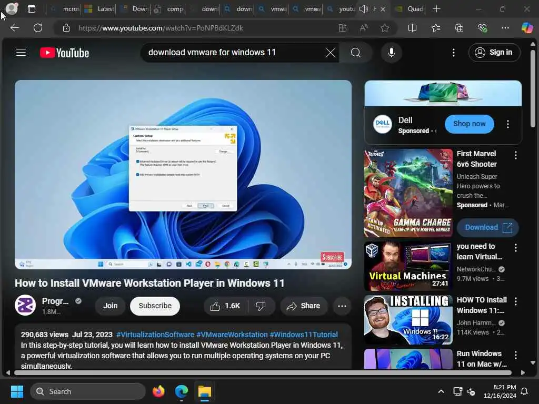This screenshot has height=404, width=539.
Task: Share the video
Action: pyautogui.click(x=304, y=306)
